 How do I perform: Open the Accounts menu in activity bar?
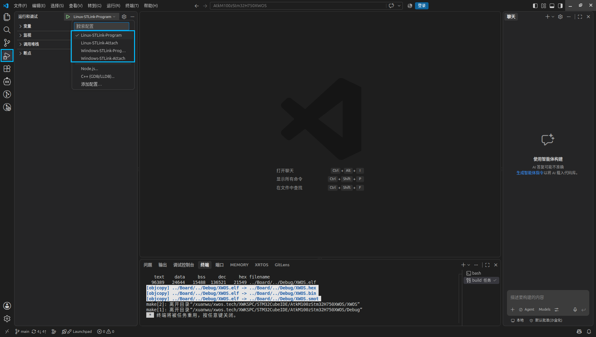[7, 306]
